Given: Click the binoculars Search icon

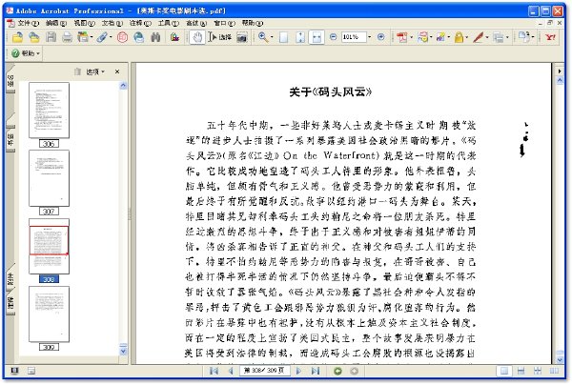Looking at the screenshot, I should pyautogui.click(x=155, y=37).
